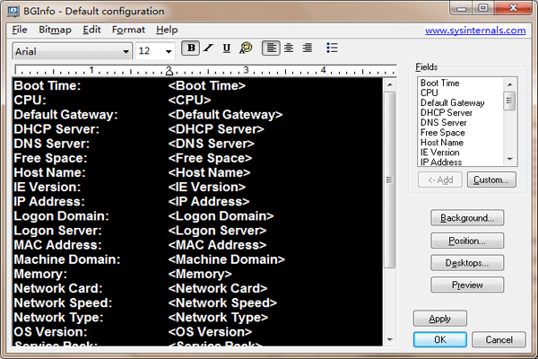Open the Format menu
Image resolution: width=538 pixels, height=359 pixels.
pyautogui.click(x=128, y=30)
